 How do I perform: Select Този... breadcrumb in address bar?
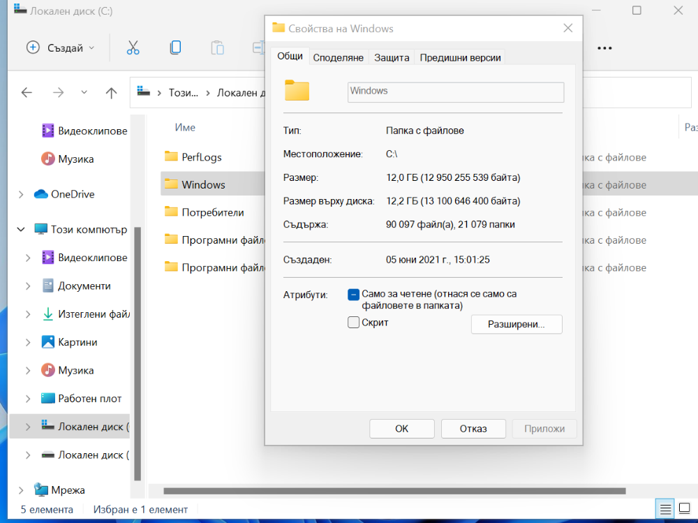click(x=183, y=93)
